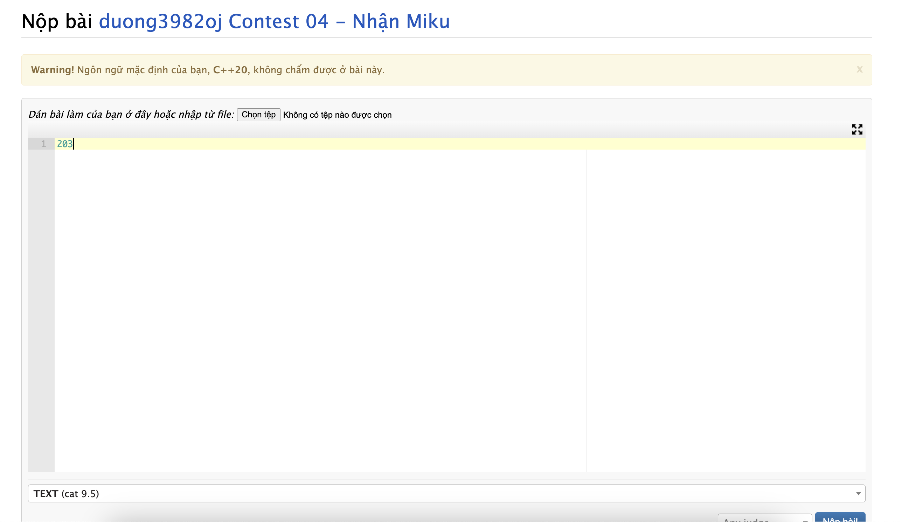
Task: Dismiss the C++20 warning with the X
Action: tap(859, 69)
